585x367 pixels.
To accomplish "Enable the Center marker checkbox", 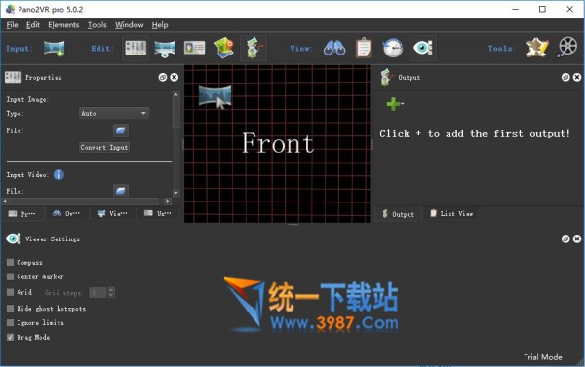I will click(x=10, y=276).
